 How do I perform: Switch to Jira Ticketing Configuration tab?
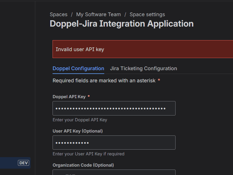pyautogui.click(x=143, y=68)
